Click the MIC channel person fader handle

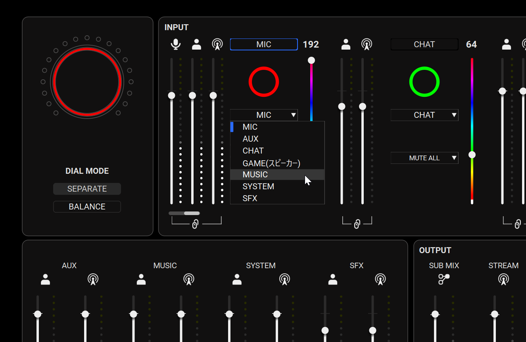[192, 96]
